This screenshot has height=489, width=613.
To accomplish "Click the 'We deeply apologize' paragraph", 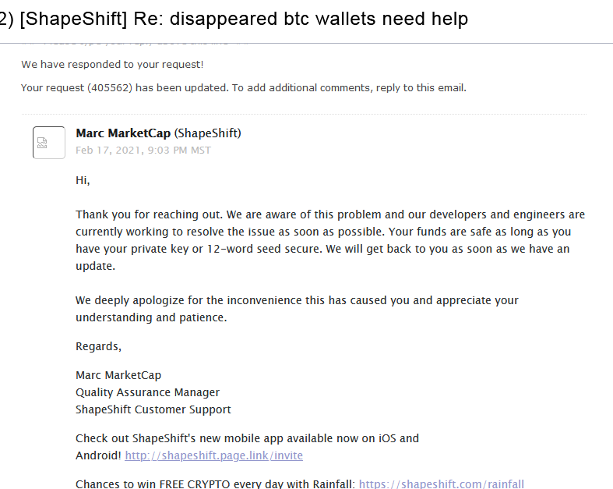I will coord(297,309).
